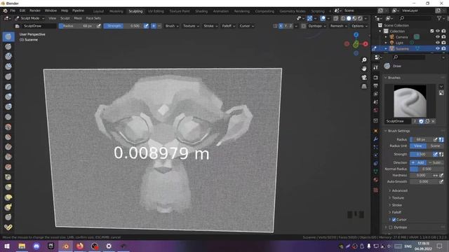This screenshot has height=252, width=449.
Task: Select the Draw sculpt brush tool
Action: [8, 36]
